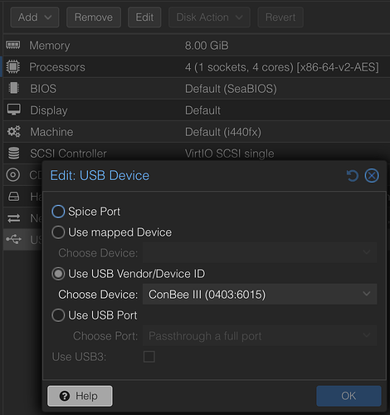Click the Edit toolbar button
Image resolution: width=390 pixels, height=415 pixels.
tap(144, 17)
